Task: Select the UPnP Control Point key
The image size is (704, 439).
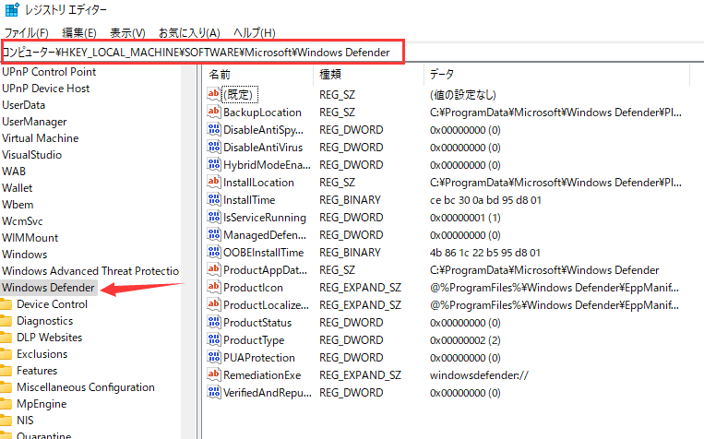Action: 49,71
